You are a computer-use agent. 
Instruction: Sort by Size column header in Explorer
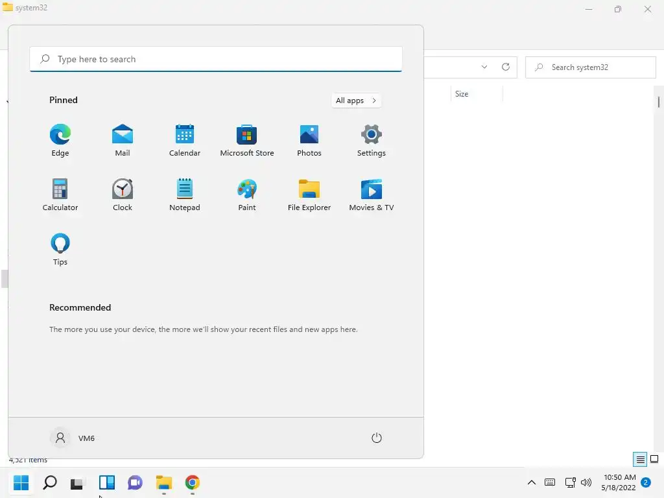[x=477, y=94]
